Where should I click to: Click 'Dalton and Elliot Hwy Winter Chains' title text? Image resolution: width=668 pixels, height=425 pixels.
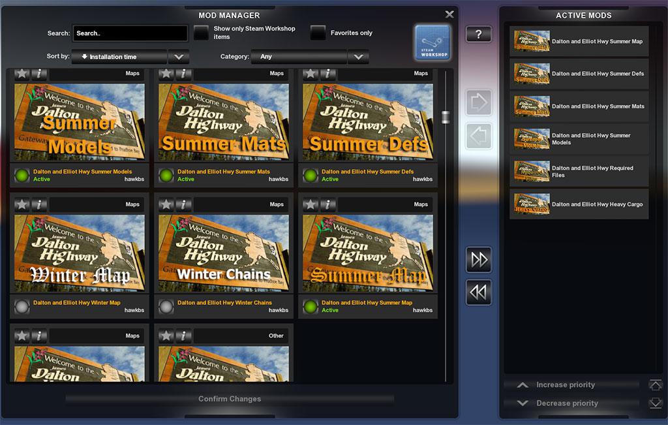(x=224, y=303)
